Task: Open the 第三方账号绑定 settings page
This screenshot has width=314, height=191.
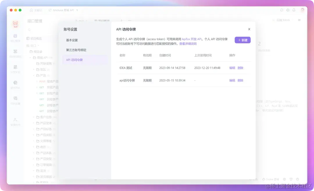Action: [x=77, y=49]
